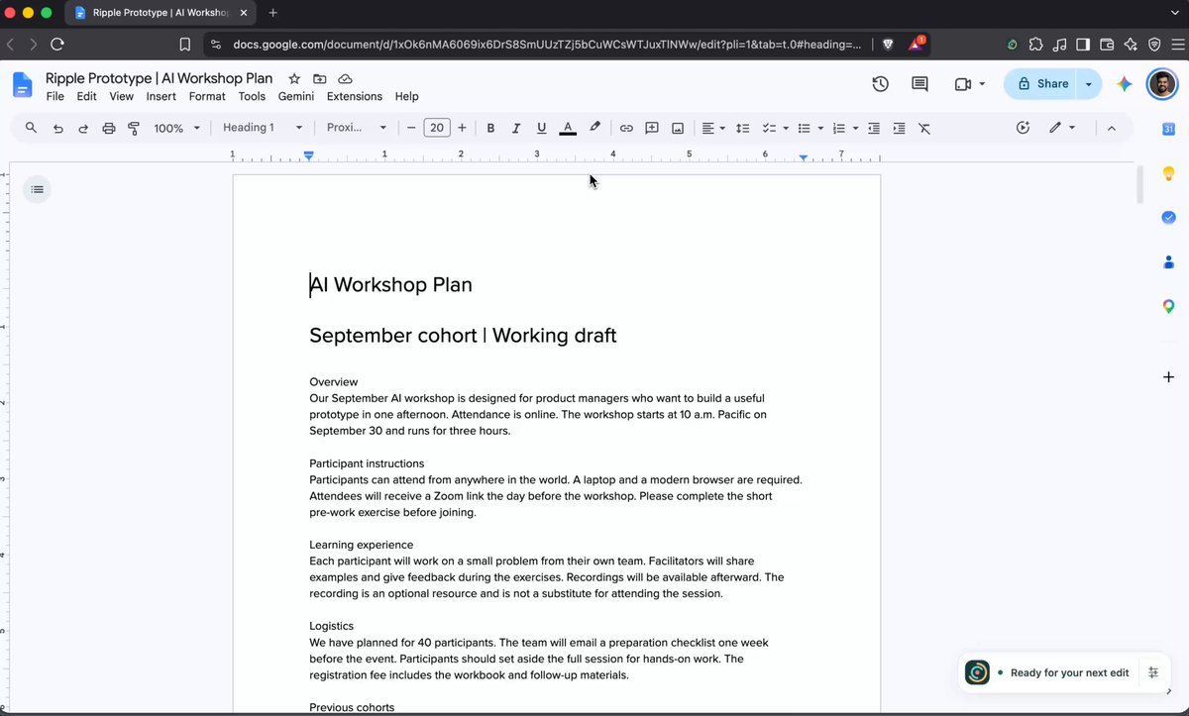This screenshot has width=1189, height=716.
Task: Open line and paragraph spacing options
Action: point(742,128)
